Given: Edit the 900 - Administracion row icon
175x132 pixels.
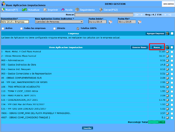Looking at the screenshot, I should point(167,61).
